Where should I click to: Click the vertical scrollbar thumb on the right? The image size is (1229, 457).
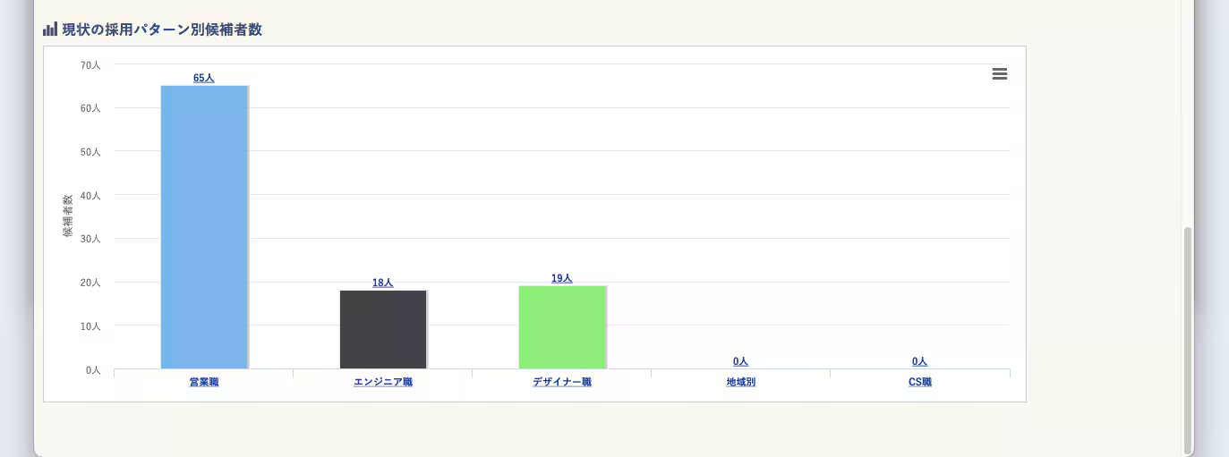tap(1188, 340)
